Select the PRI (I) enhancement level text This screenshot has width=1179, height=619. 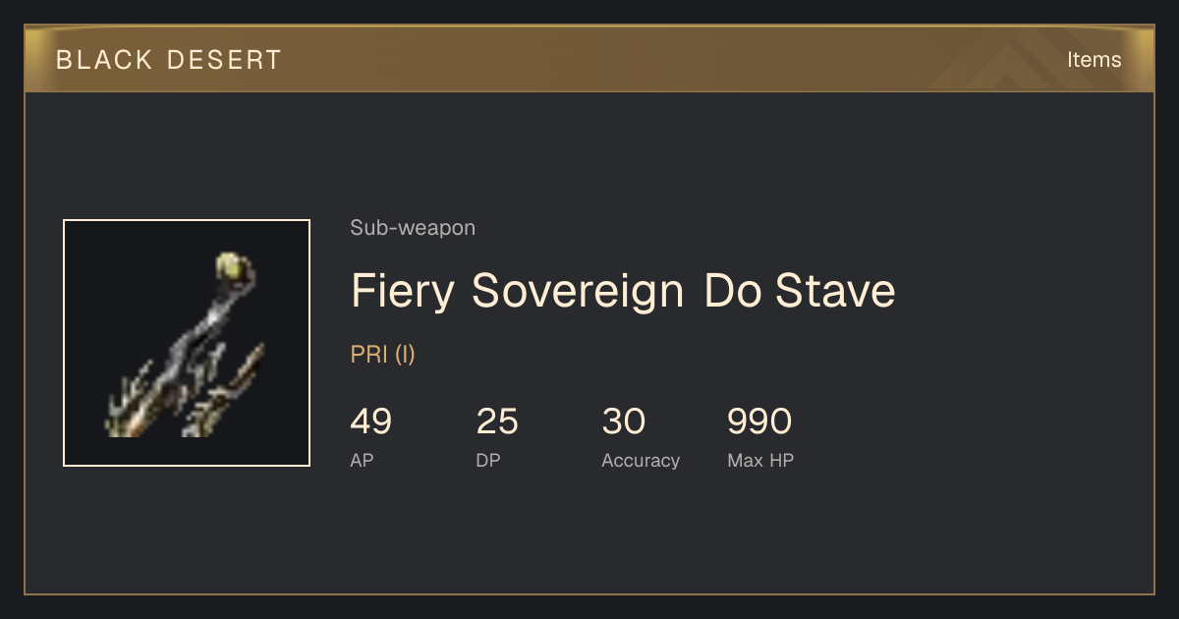click(x=383, y=355)
